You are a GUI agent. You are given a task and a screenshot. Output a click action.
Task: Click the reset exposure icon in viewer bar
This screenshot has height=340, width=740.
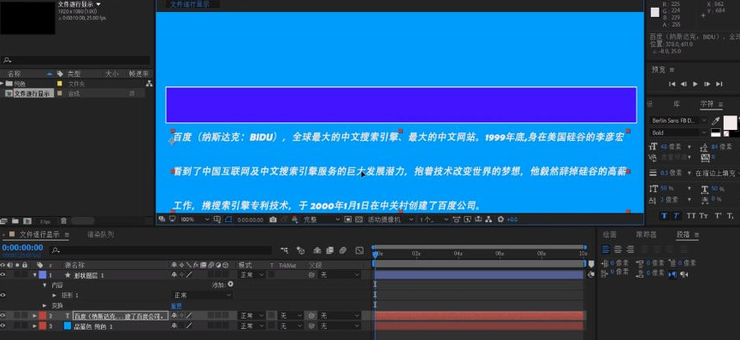coord(500,220)
